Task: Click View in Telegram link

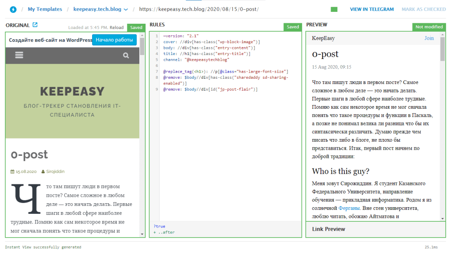Action: tap(372, 9)
